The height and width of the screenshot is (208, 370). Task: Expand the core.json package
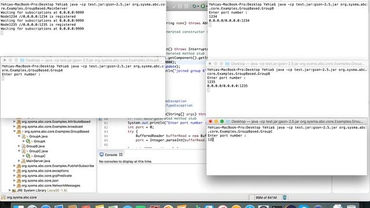point(14,181)
